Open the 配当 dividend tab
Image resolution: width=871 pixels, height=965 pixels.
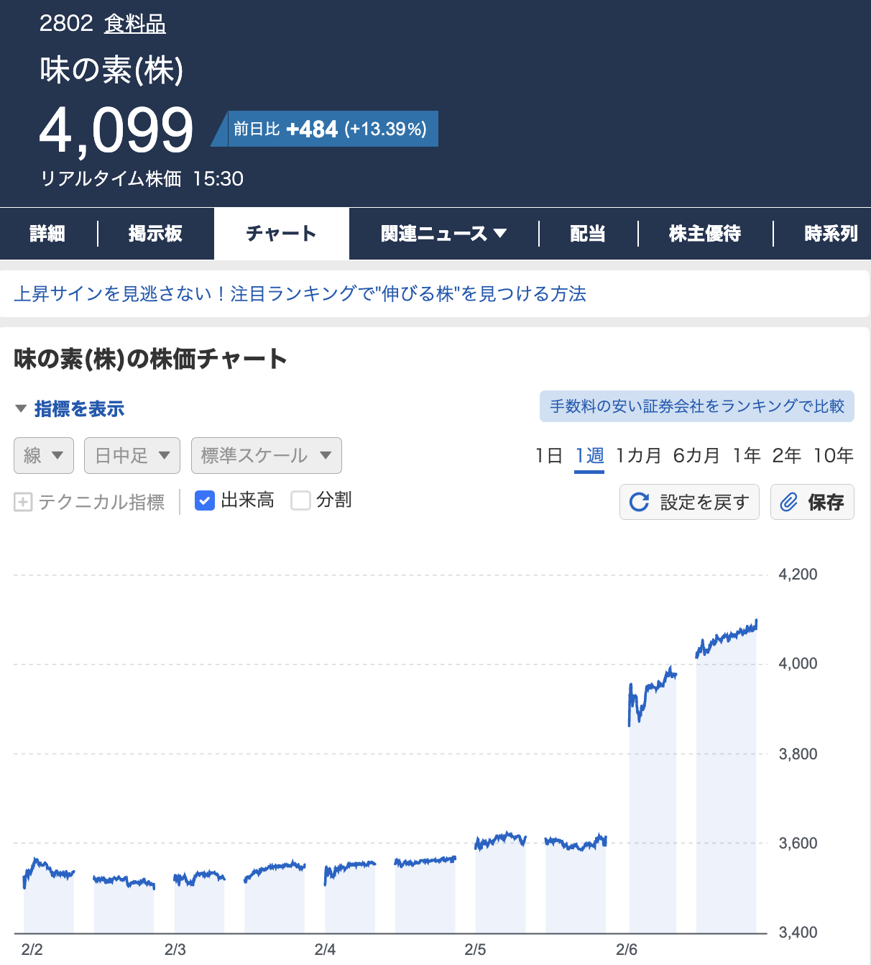(588, 234)
